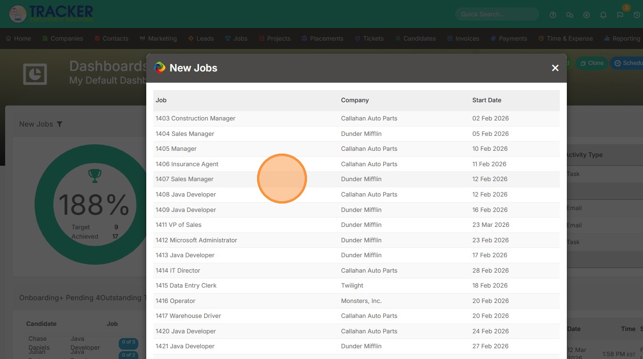This screenshot has width=643, height=359.
Task: Click into the Quick Search field
Action: point(496,14)
